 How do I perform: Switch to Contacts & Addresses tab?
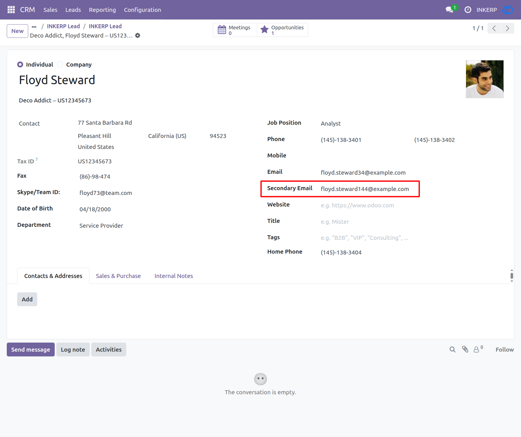tap(53, 276)
